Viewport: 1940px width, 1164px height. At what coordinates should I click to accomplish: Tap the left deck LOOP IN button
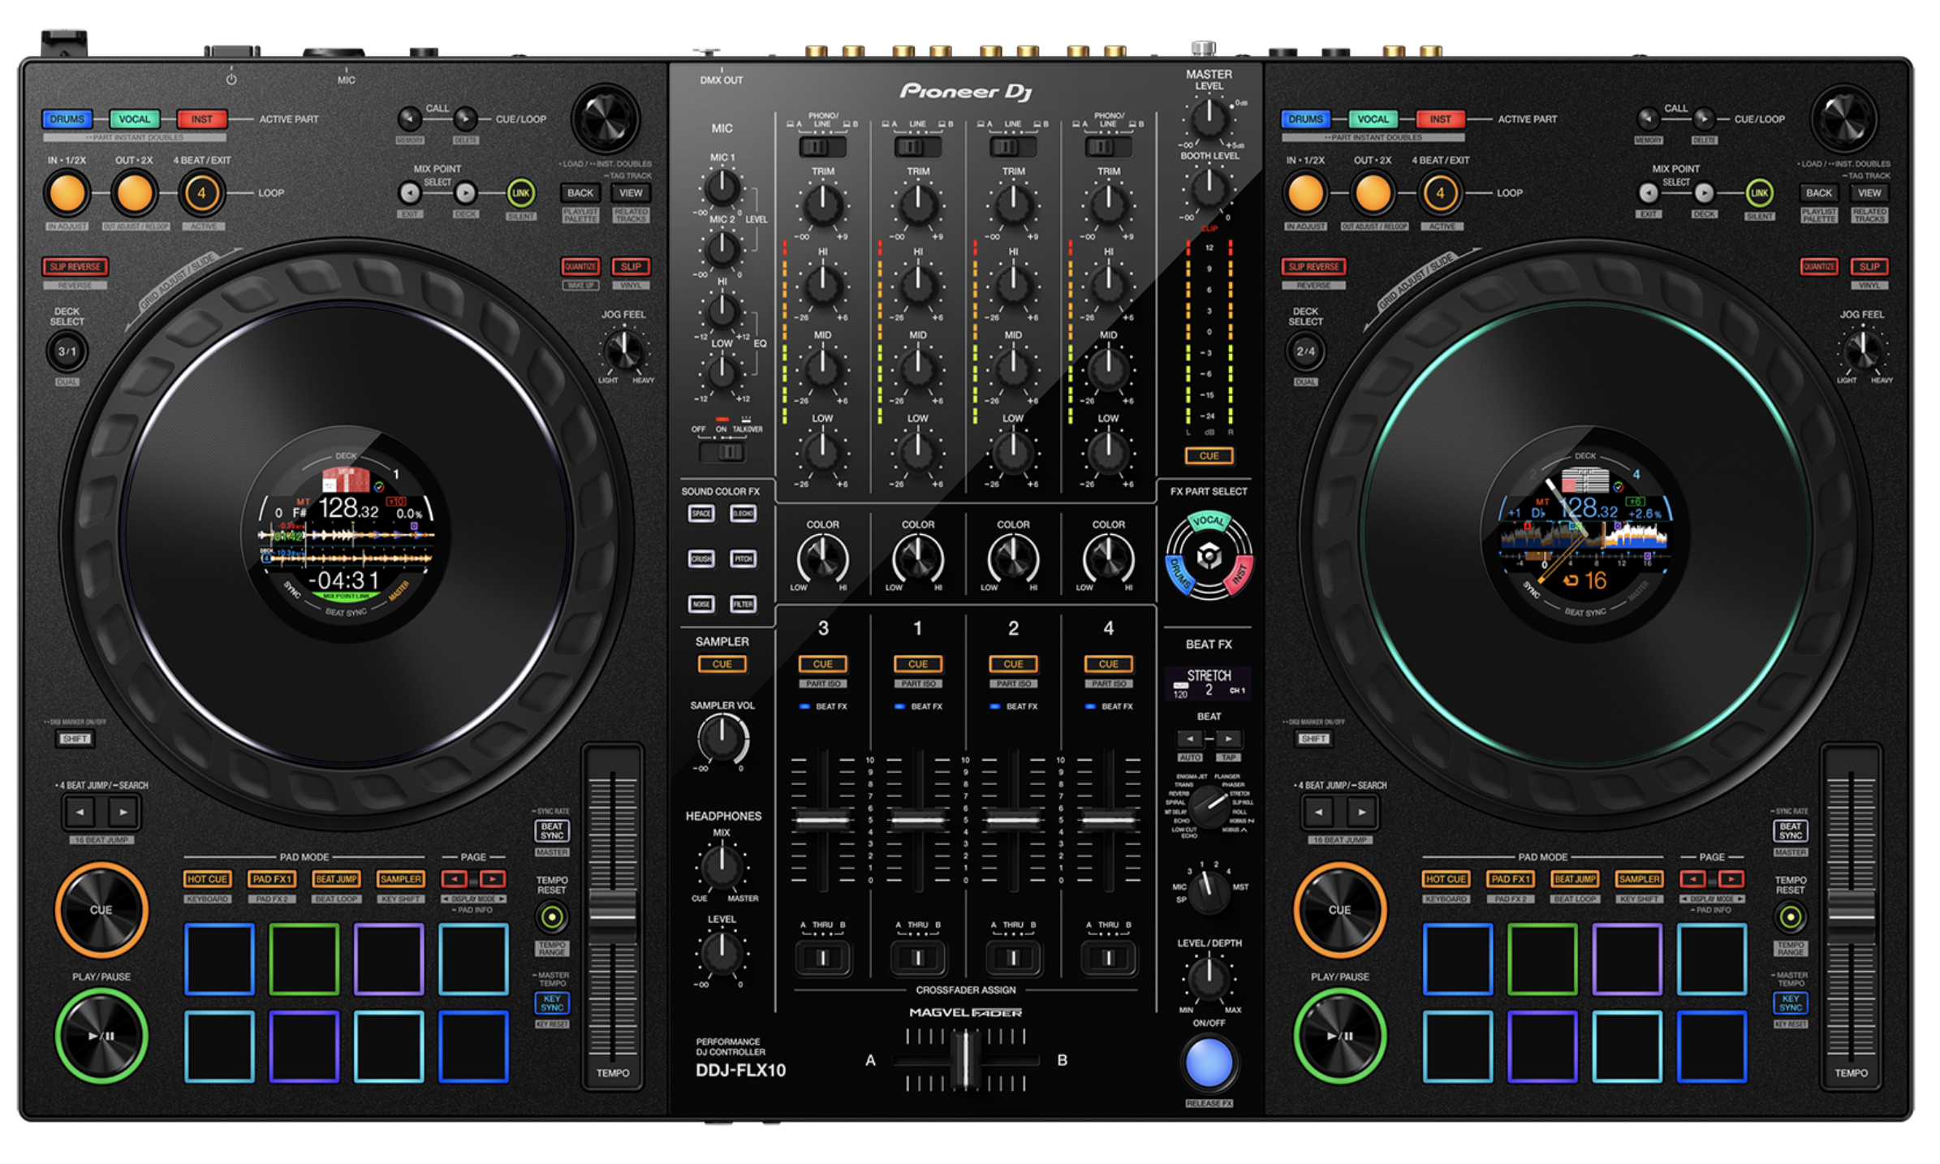pos(67,193)
